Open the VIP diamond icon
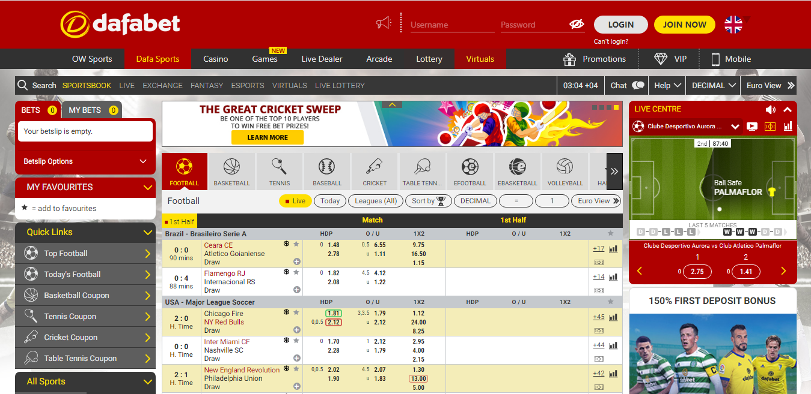Image resolution: width=811 pixels, height=394 pixels. tap(661, 59)
